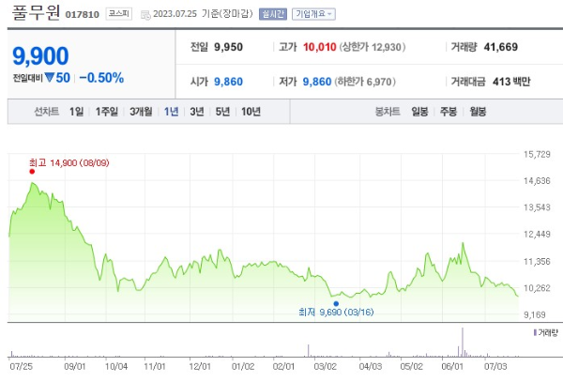Click the 09/01 x-axis date label
The image size is (563, 382).
click(x=75, y=367)
